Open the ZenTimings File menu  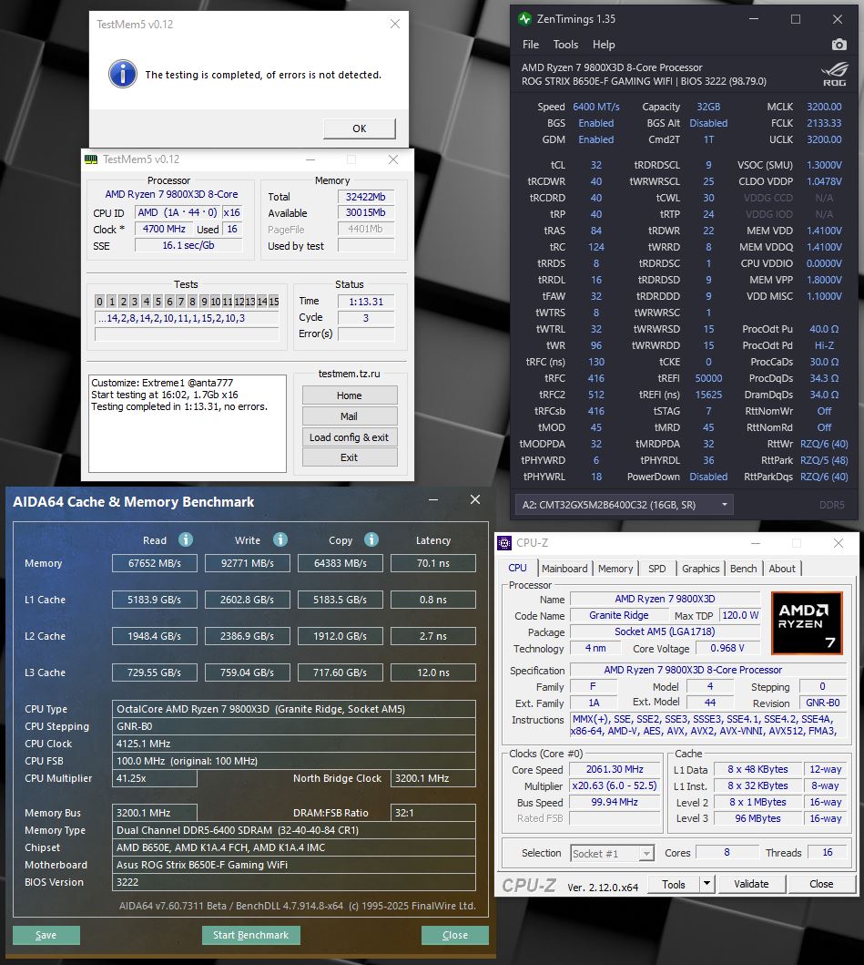[x=531, y=45]
